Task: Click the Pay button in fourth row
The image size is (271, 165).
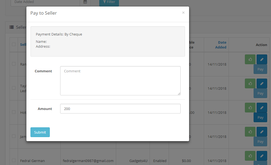Action: click(x=260, y=141)
